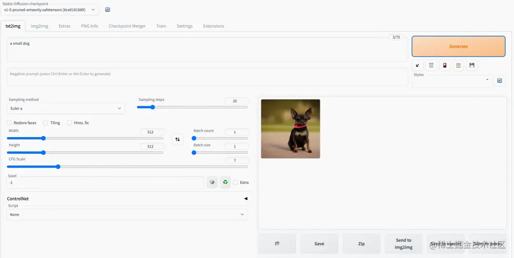Click the Save button
The height and width of the screenshot is (258, 514).
point(319,244)
